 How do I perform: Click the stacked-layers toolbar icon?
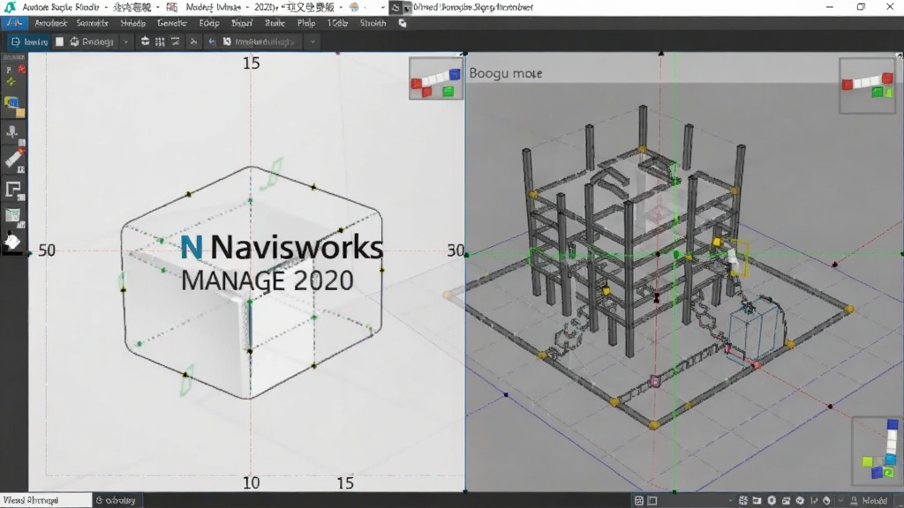coord(145,41)
